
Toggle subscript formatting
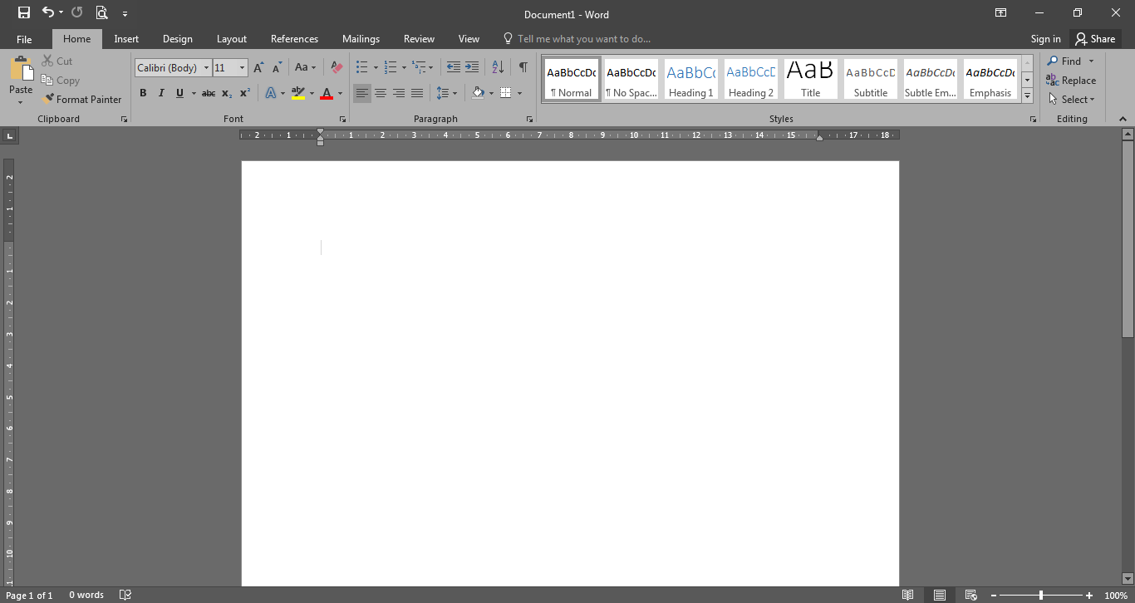tap(225, 93)
